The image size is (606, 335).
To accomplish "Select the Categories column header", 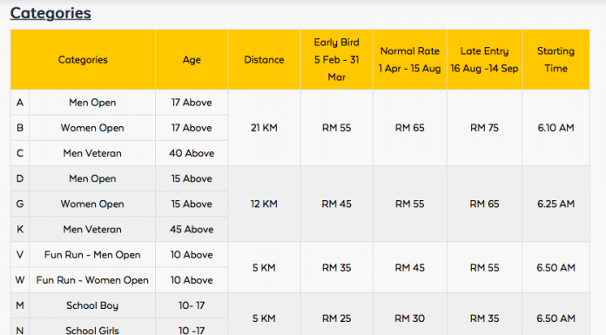I will [83, 59].
